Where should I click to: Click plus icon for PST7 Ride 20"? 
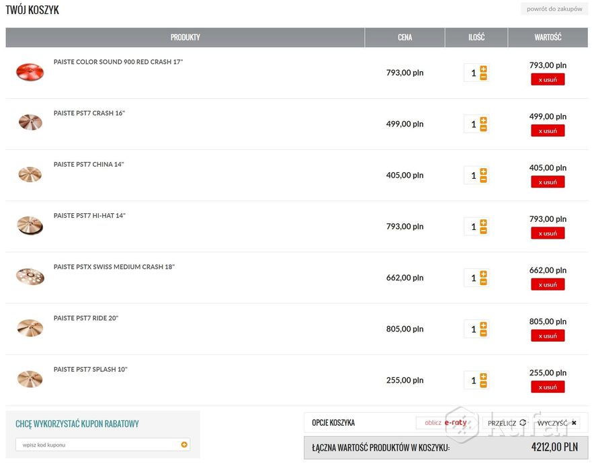coord(483,325)
